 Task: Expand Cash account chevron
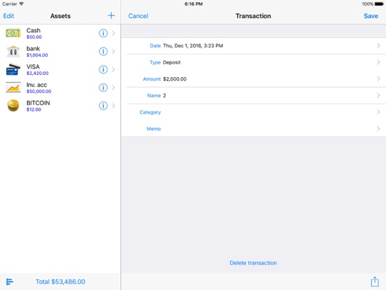tap(113, 33)
